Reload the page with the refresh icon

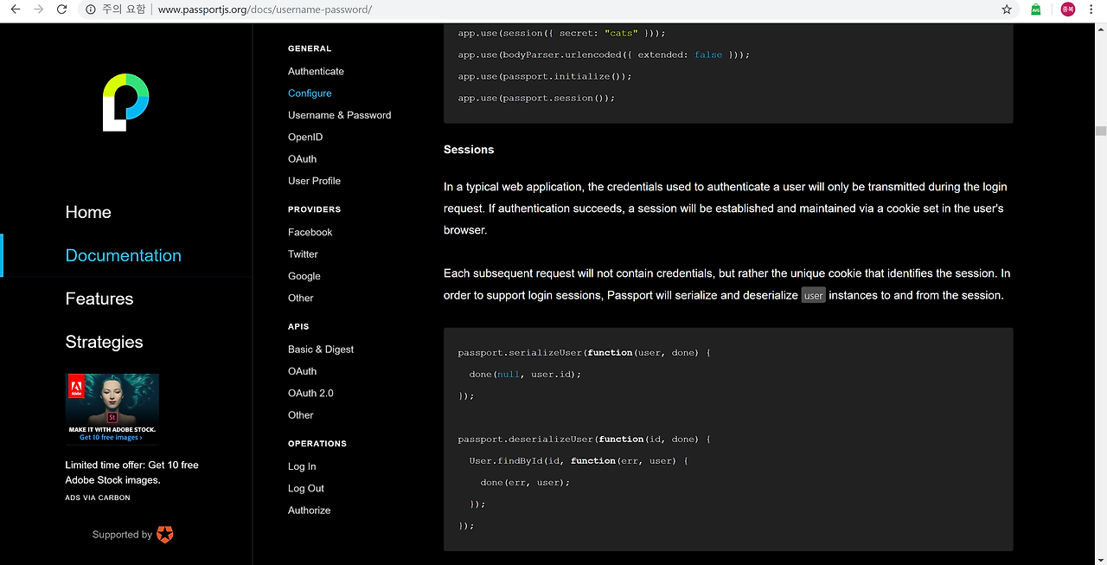[61, 10]
